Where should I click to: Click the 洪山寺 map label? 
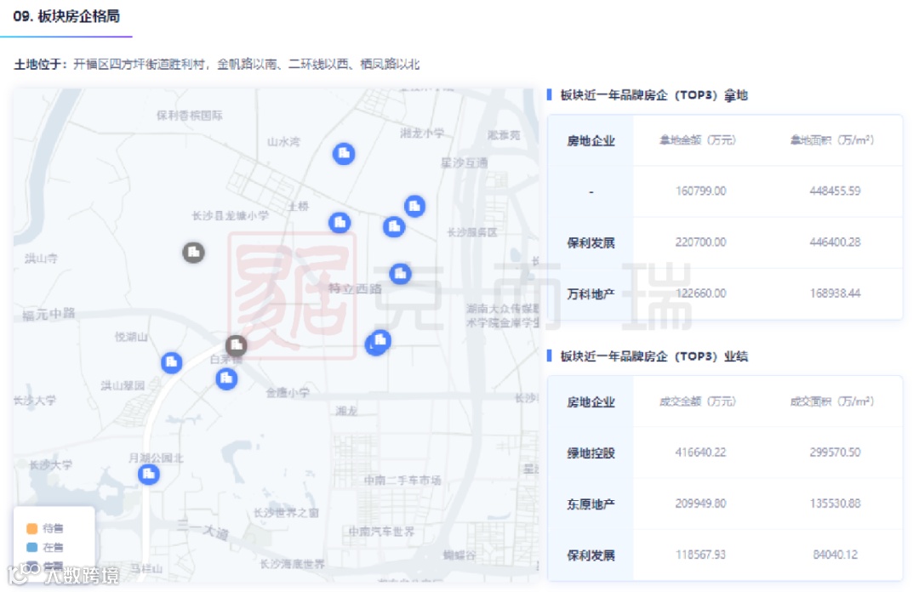pos(41,259)
